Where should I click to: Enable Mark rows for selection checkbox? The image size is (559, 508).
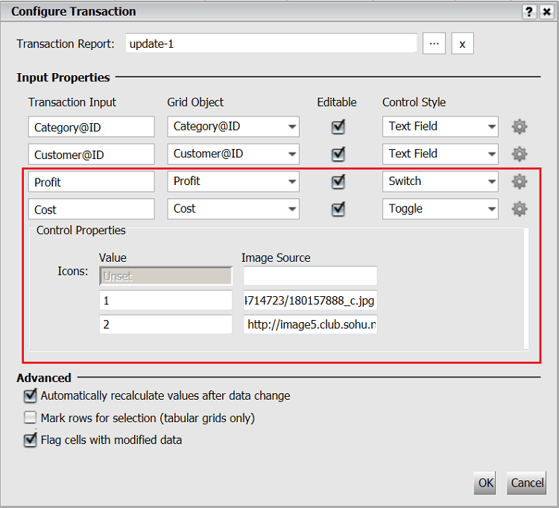tap(31, 418)
